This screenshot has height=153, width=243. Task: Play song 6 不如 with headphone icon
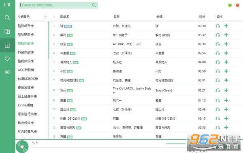pyautogui.click(x=217, y=71)
